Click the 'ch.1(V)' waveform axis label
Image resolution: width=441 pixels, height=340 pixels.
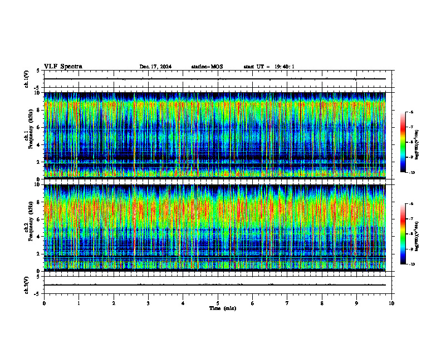[26, 79]
